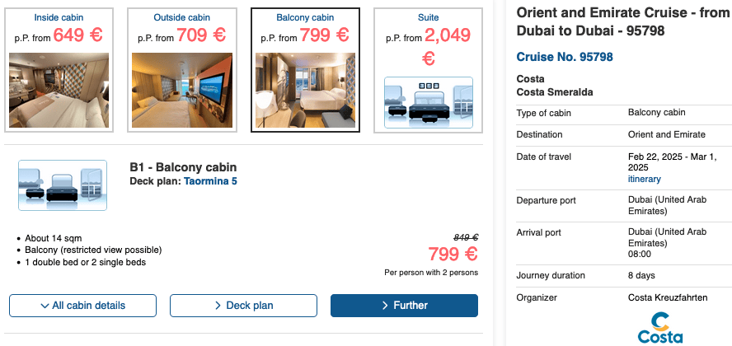
Task: View the itinerary link
Action: pos(644,179)
